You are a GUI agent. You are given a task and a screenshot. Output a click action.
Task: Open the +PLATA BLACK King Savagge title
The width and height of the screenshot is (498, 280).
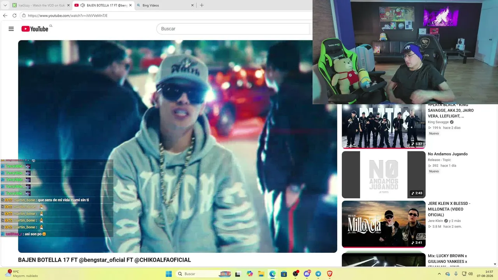[x=451, y=110]
